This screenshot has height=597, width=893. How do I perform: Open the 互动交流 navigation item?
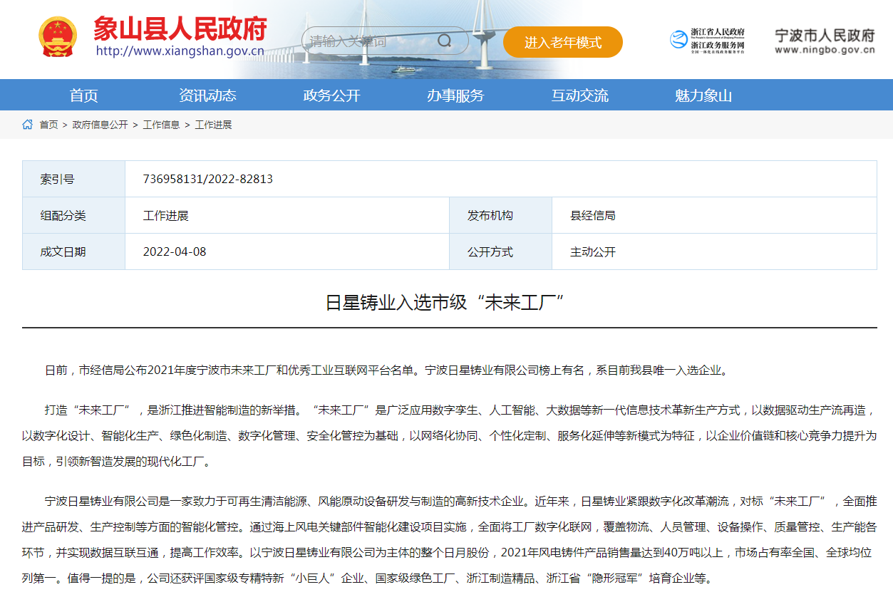(579, 95)
